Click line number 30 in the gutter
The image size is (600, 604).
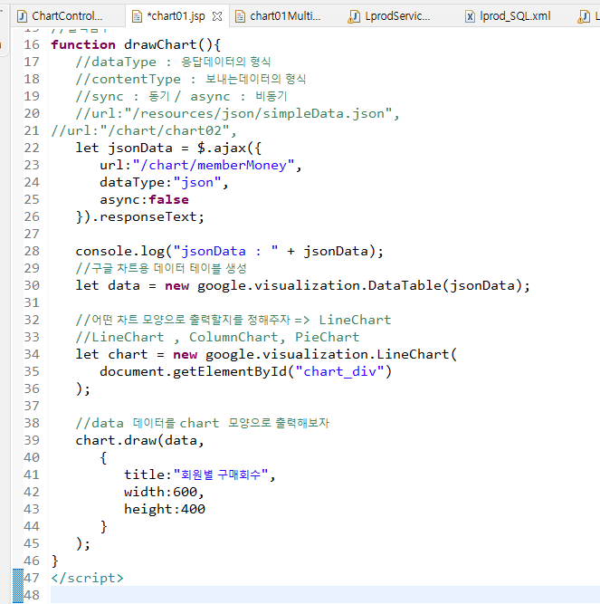pyautogui.click(x=32, y=285)
